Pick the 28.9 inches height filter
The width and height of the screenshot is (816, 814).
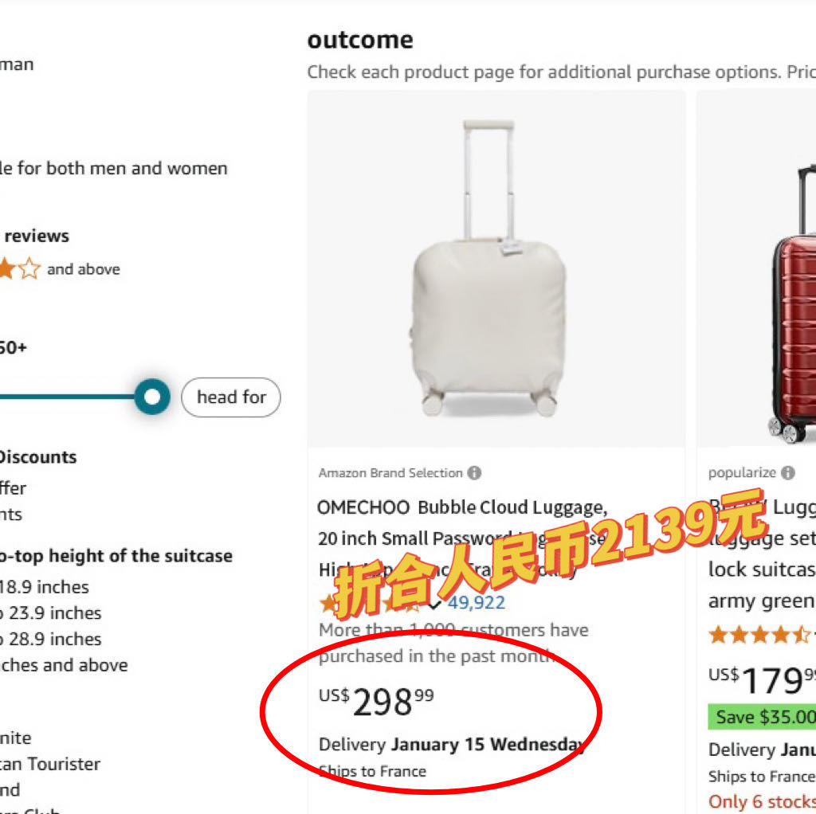50,639
